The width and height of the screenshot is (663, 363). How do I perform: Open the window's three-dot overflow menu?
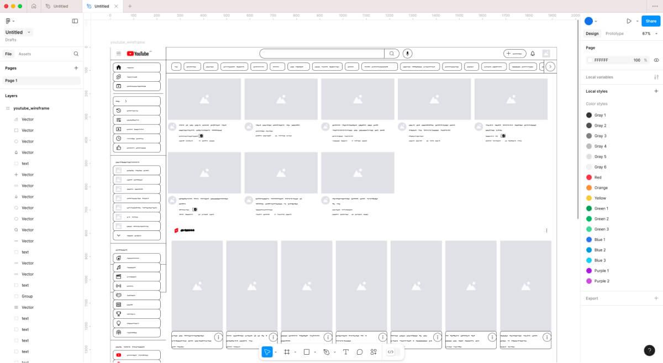655,6
